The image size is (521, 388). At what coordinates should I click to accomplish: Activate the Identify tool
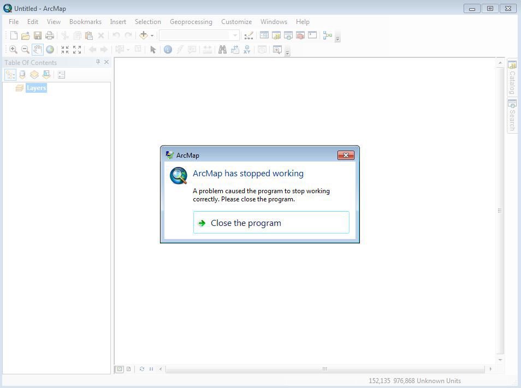point(168,50)
